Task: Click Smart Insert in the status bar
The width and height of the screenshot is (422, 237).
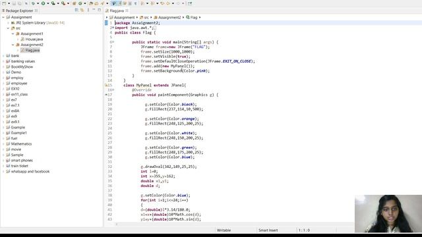Action: click(268, 230)
